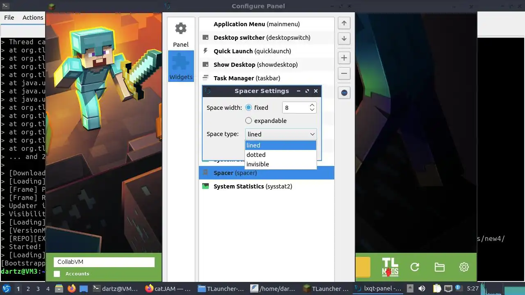Launch the file manager from quick launch
Screen dimensions: 525x295
tap(59, 289)
